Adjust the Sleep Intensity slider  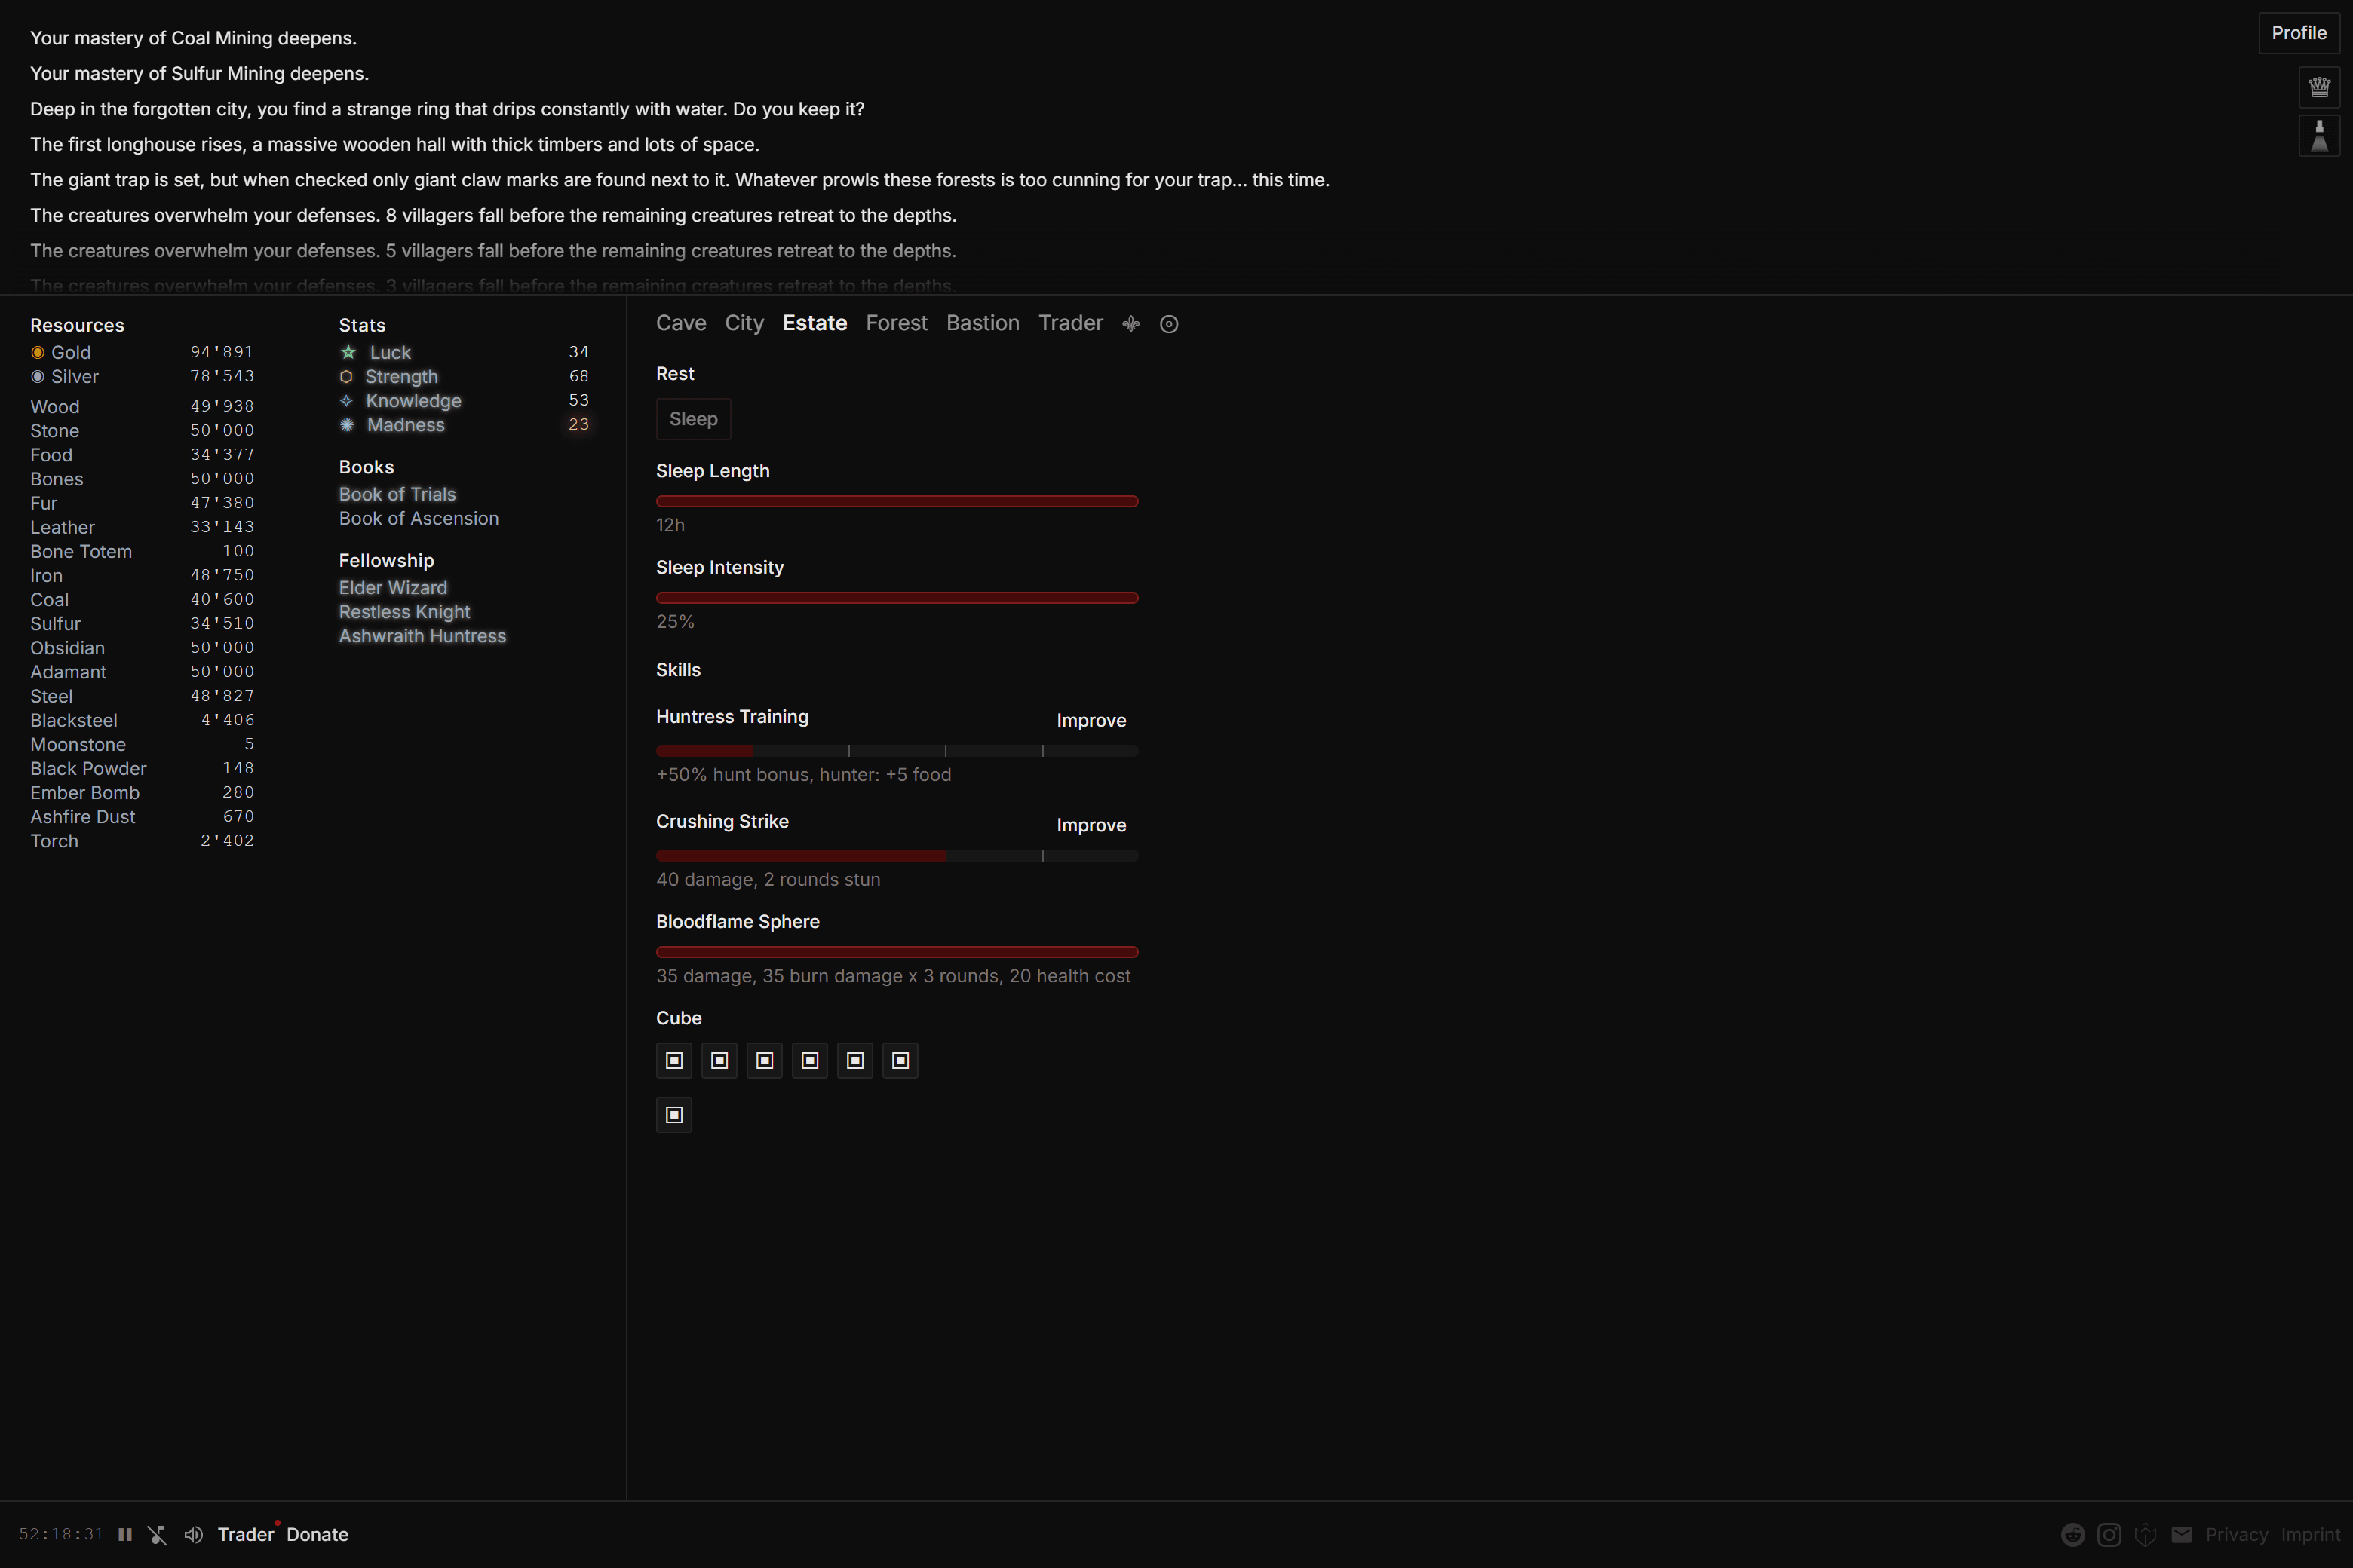[897, 598]
